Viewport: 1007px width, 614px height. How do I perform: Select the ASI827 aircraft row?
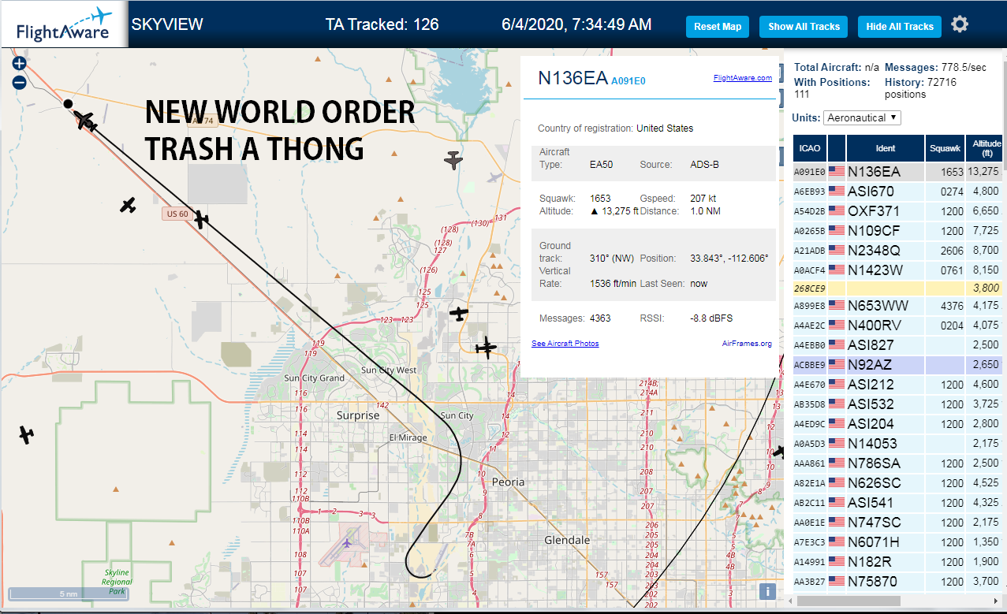(898, 345)
